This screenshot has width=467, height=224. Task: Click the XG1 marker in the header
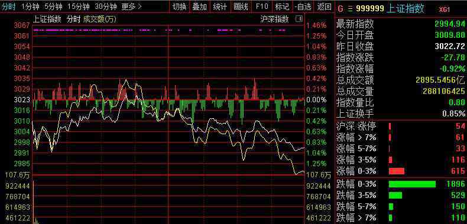click(x=445, y=9)
